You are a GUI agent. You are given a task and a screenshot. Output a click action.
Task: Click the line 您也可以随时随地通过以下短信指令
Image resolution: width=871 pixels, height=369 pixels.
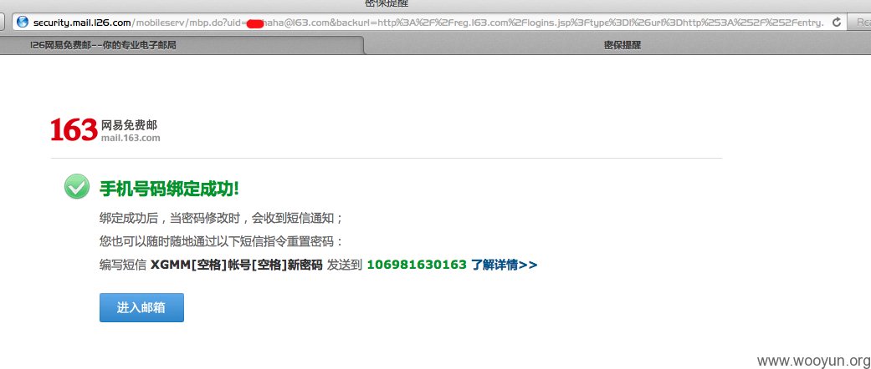222,242
